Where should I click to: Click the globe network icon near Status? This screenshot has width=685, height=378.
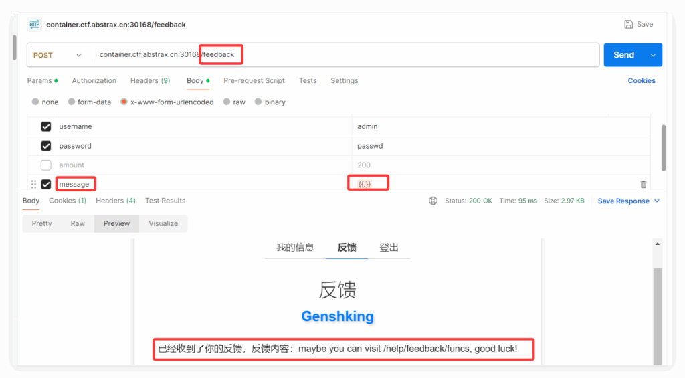point(433,201)
